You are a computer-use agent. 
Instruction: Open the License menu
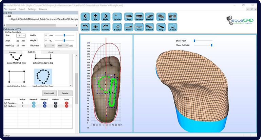click(43, 9)
